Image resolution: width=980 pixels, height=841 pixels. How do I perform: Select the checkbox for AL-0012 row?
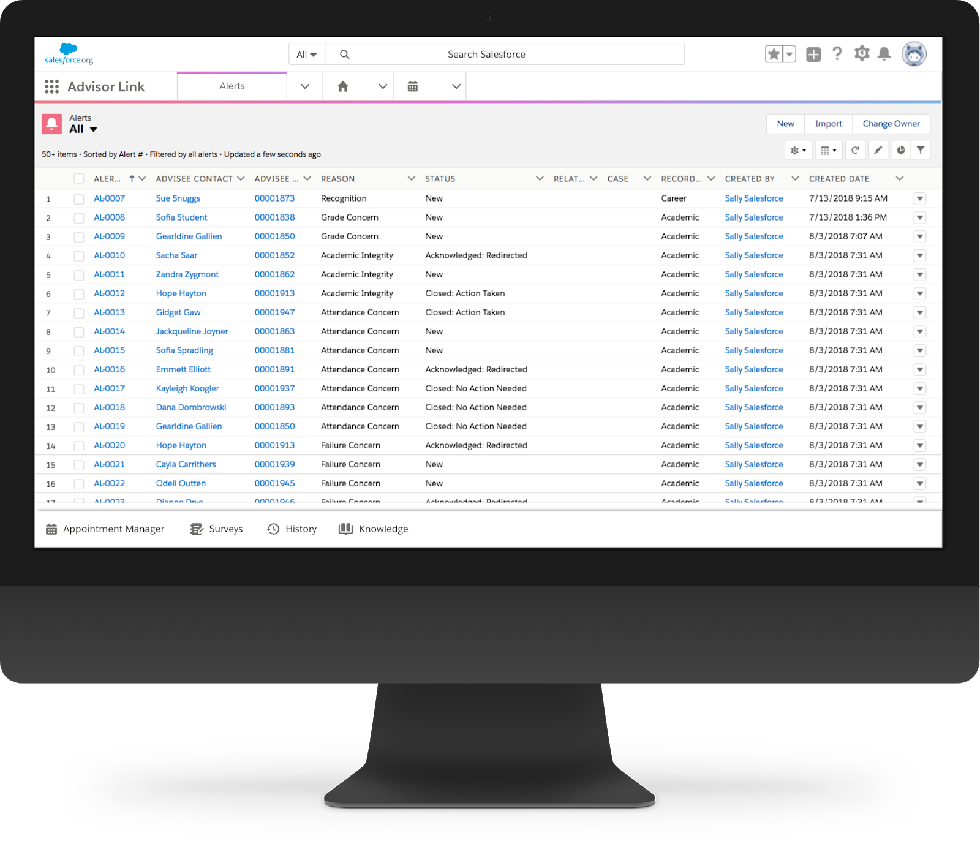(x=79, y=294)
